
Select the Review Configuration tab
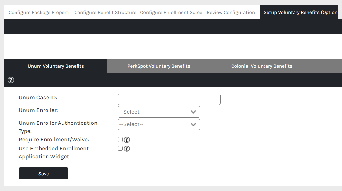pos(231,12)
